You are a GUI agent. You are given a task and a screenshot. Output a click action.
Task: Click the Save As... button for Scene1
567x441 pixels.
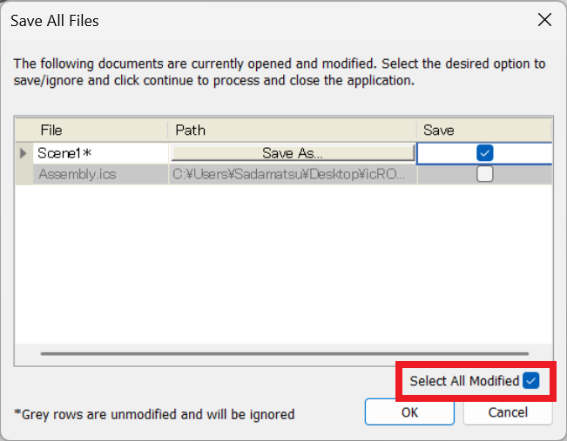[293, 153]
